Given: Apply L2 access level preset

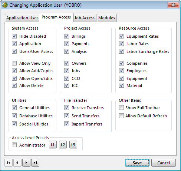Looking at the screenshot, I should click(63, 145).
